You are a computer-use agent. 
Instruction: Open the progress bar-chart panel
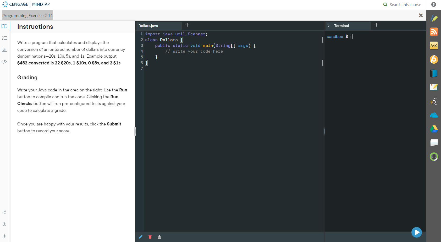4,49
